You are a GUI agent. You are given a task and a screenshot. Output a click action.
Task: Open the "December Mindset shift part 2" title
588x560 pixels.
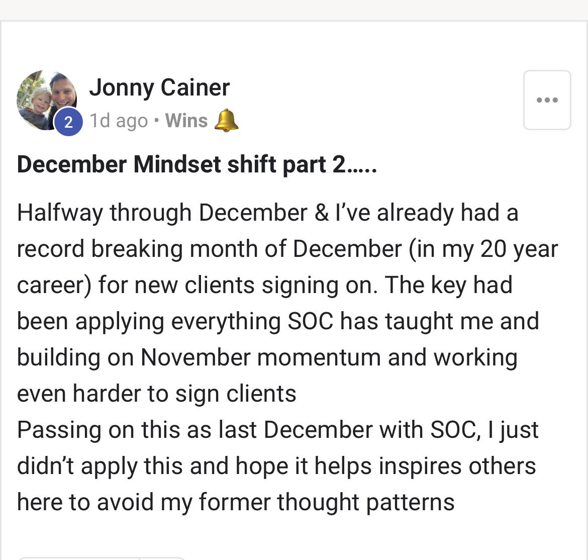point(197,164)
